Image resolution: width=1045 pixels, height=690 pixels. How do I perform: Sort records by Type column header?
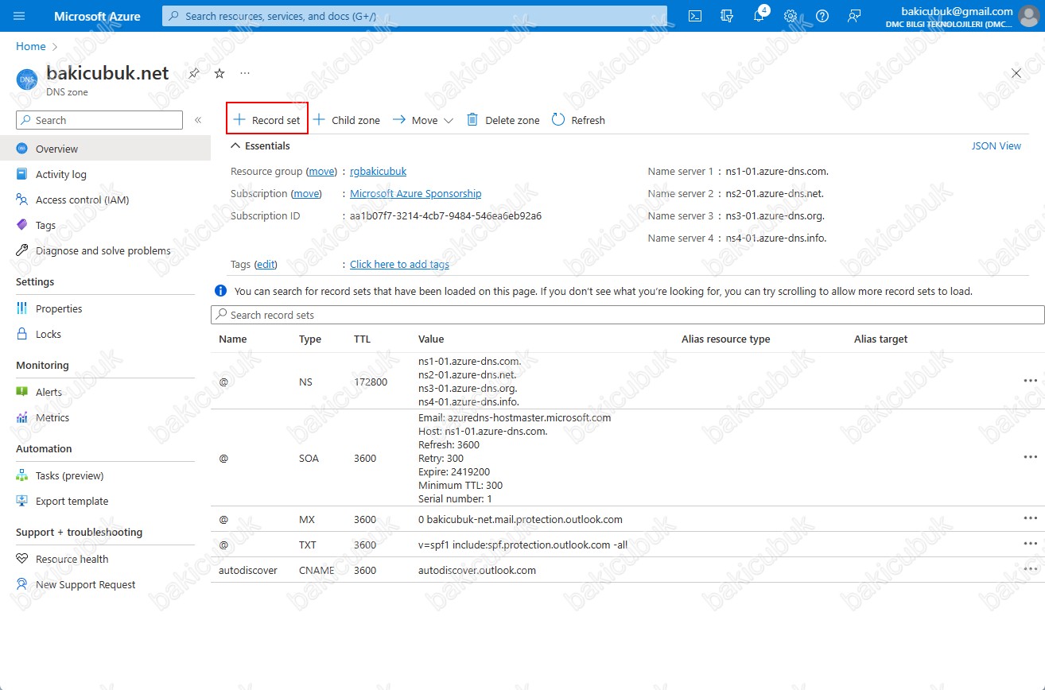310,339
